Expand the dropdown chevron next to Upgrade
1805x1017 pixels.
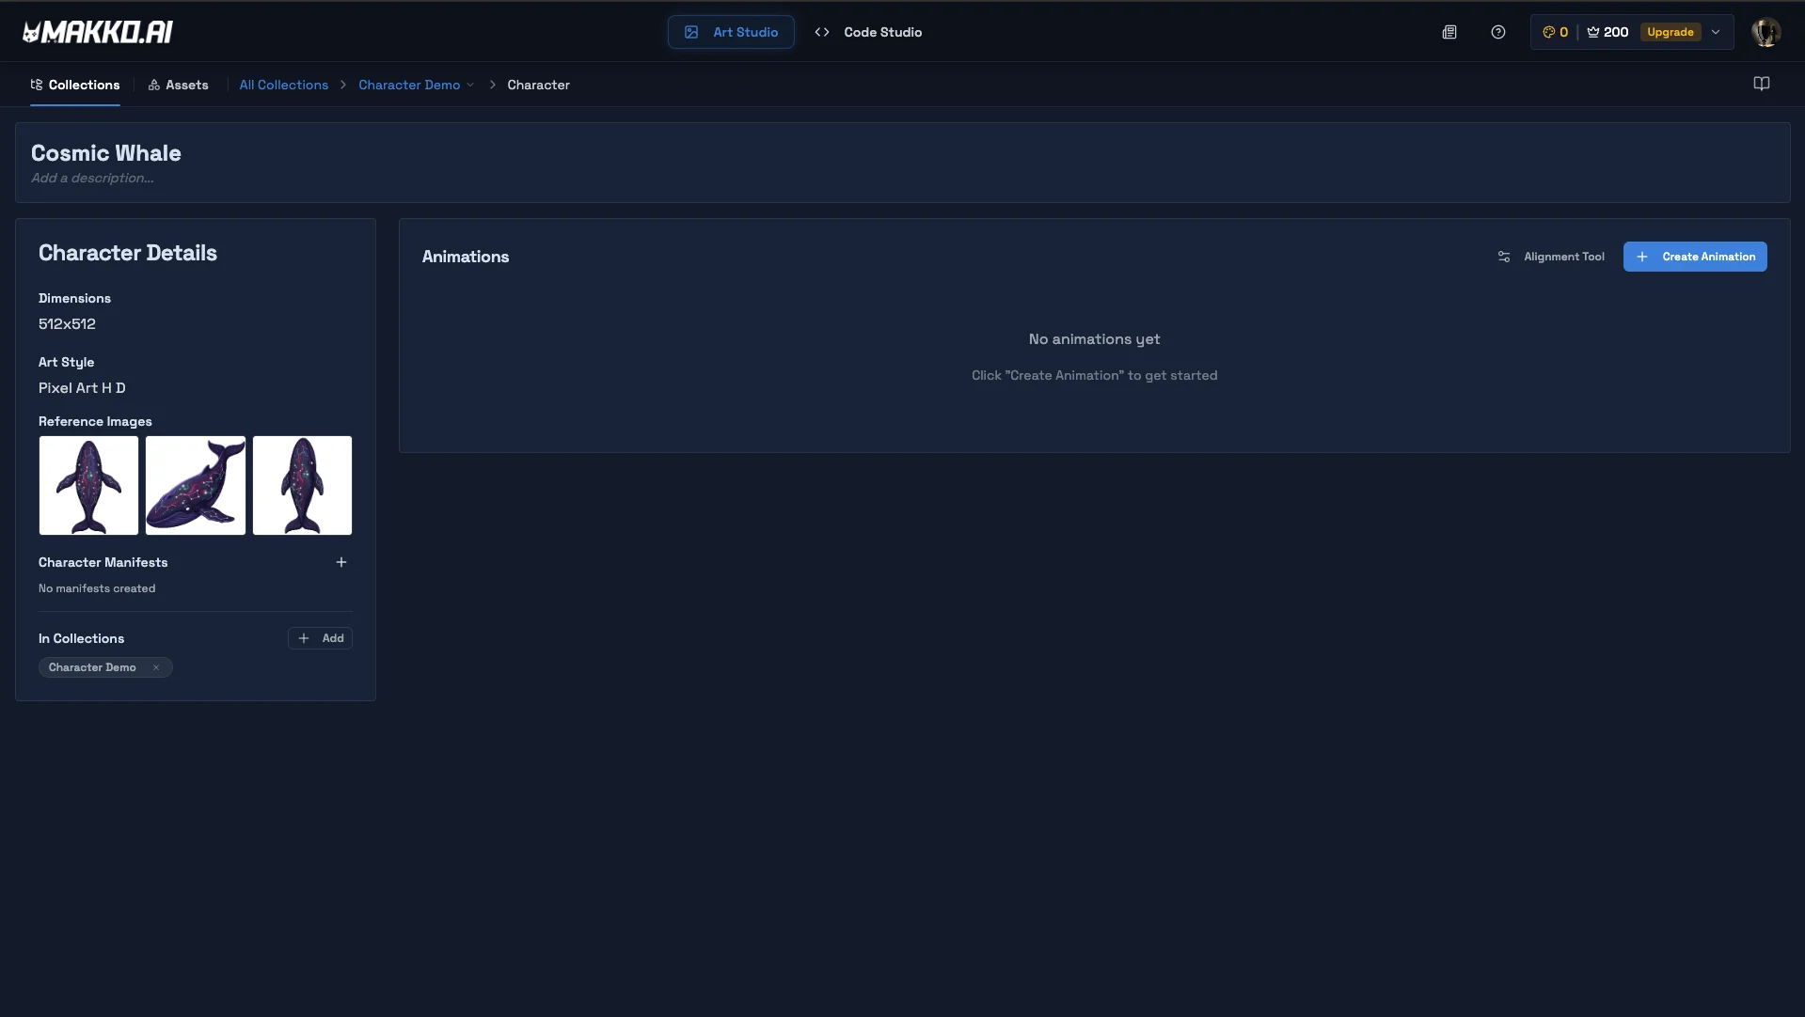pyautogui.click(x=1717, y=31)
